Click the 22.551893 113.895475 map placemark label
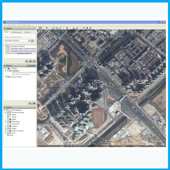Image resolution: width=170 pixels, height=170 pixels. 115,87
